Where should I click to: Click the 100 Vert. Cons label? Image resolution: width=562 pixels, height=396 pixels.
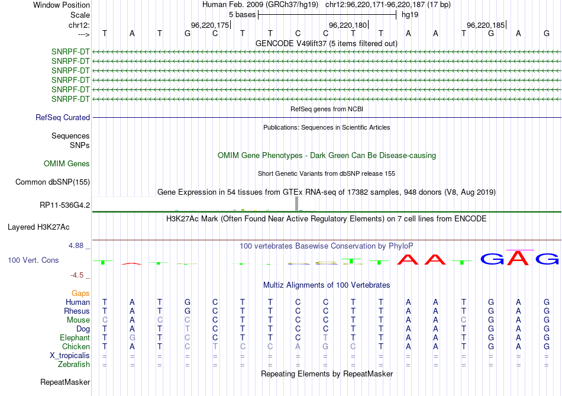click(33, 260)
